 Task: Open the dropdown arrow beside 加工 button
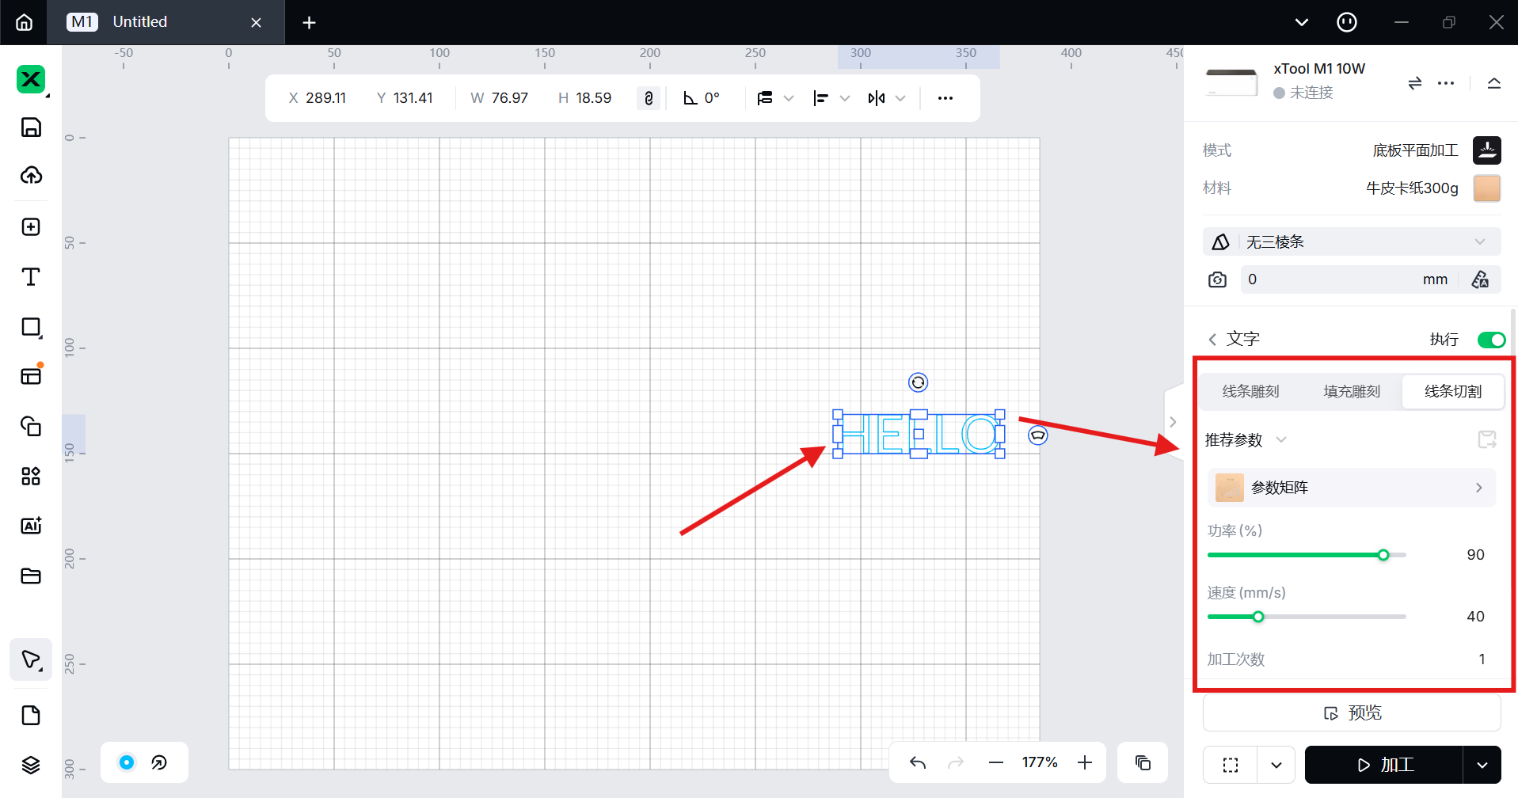tap(1482, 765)
